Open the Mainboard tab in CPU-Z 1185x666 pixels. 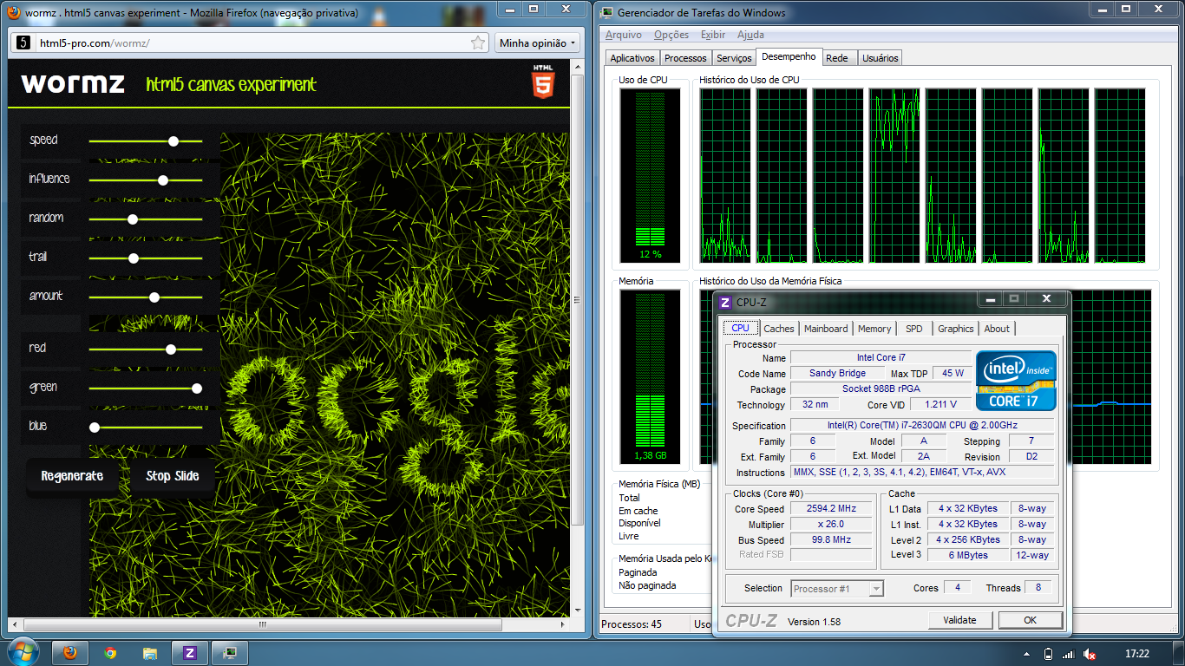tap(825, 329)
